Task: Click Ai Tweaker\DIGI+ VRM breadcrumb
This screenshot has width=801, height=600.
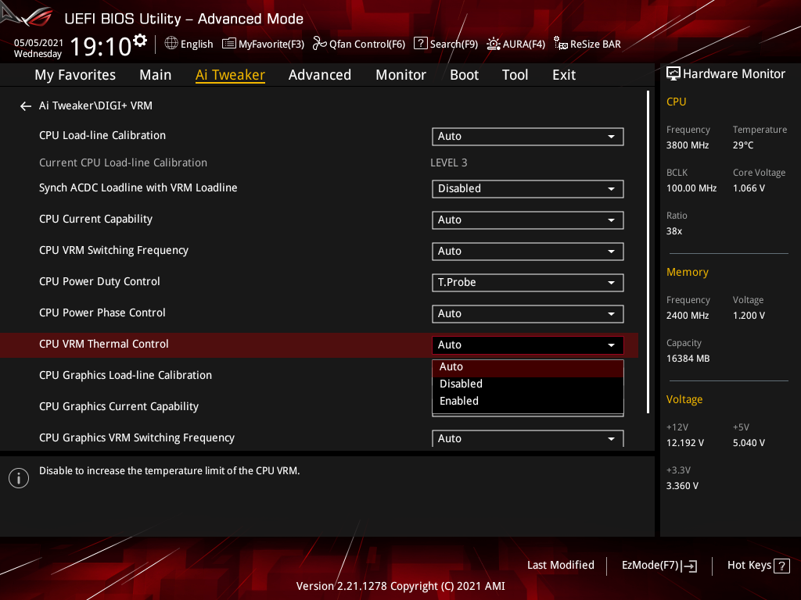Action: (95, 105)
